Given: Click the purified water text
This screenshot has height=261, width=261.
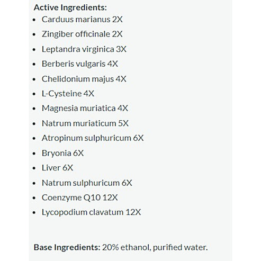Looking at the screenshot, I should (x=179, y=247).
